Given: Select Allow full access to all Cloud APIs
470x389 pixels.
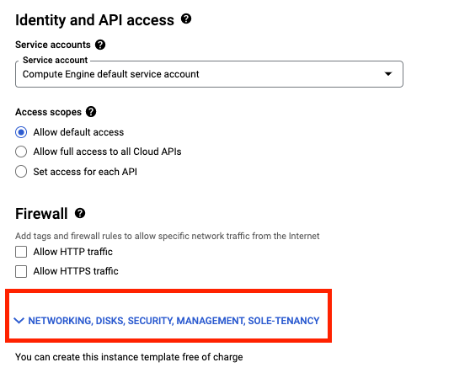Looking at the screenshot, I should 21,152.
